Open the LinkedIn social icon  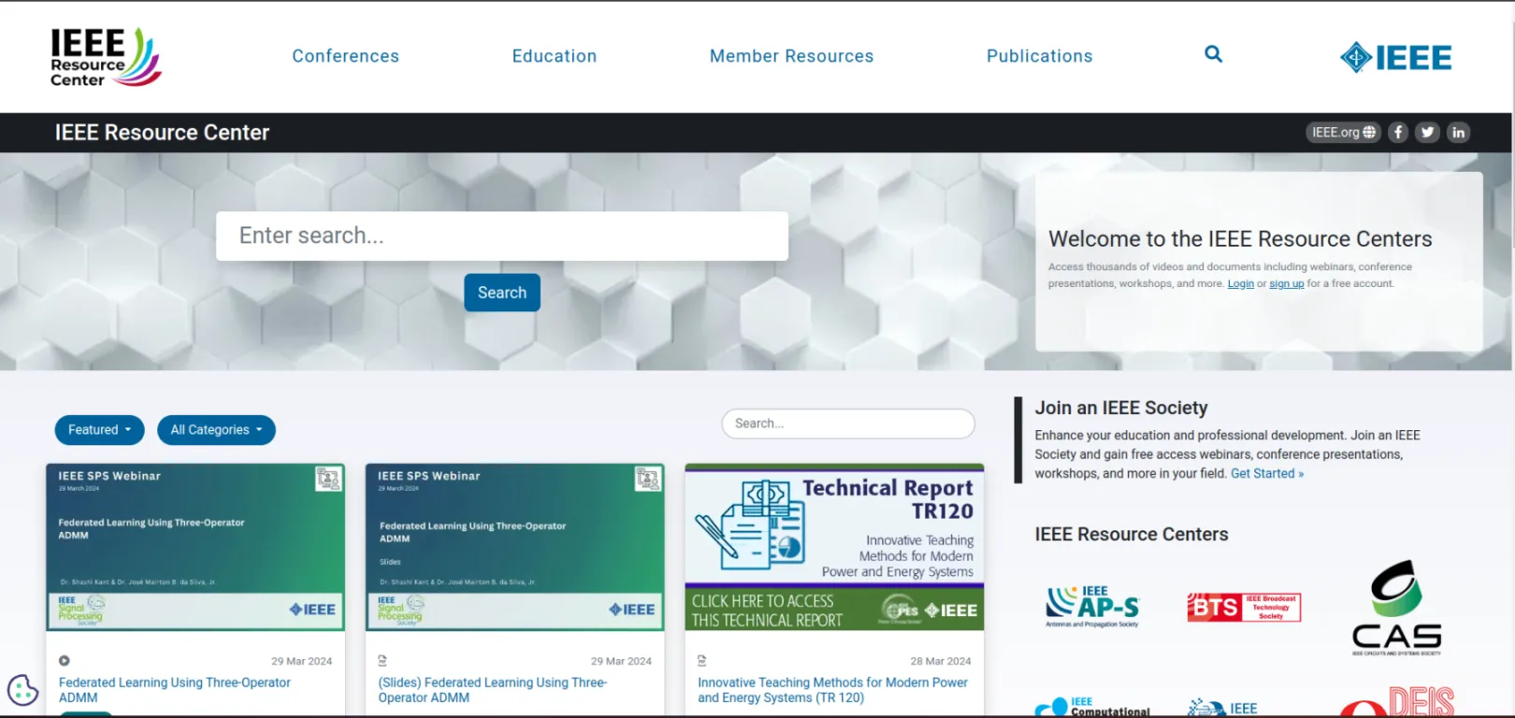1458,133
